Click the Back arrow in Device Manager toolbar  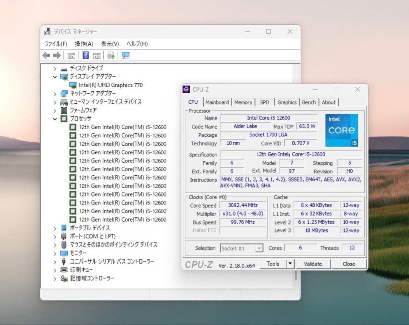coord(47,55)
